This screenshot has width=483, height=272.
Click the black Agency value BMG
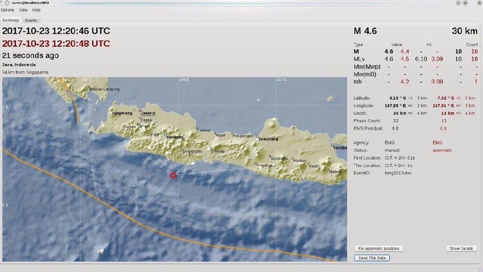(389, 143)
